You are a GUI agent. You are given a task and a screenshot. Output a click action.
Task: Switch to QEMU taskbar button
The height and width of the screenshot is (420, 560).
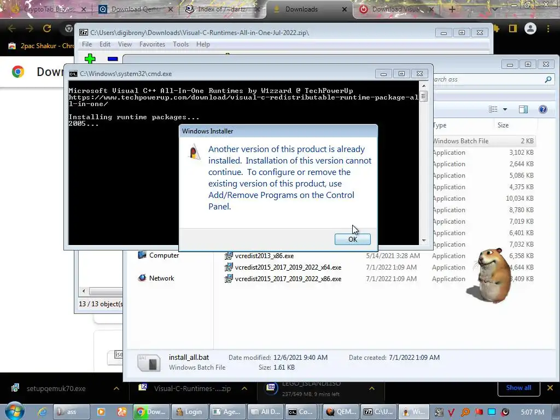341,412
